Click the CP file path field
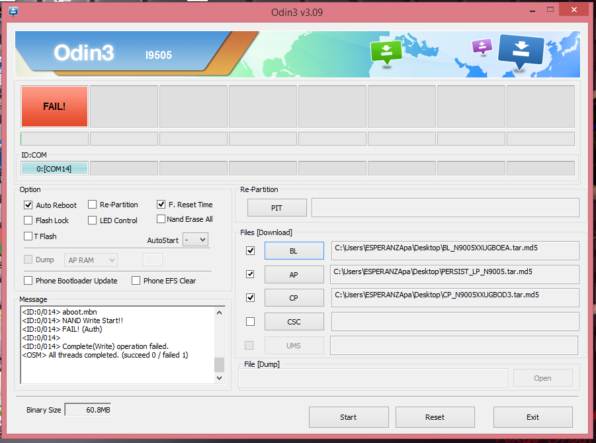The height and width of the screenshot is (443, 596). (x=454, y=297)
